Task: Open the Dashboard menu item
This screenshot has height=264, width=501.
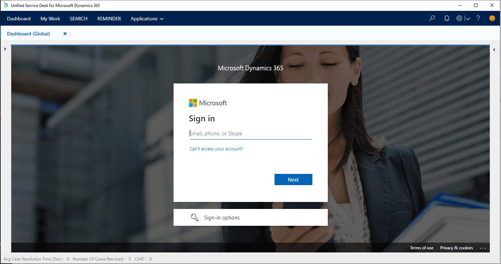Action: tap(19, 19)
